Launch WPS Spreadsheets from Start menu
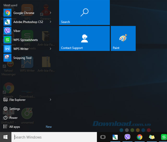This screenshot has height=142, width=167. click(x=25, y=40)
